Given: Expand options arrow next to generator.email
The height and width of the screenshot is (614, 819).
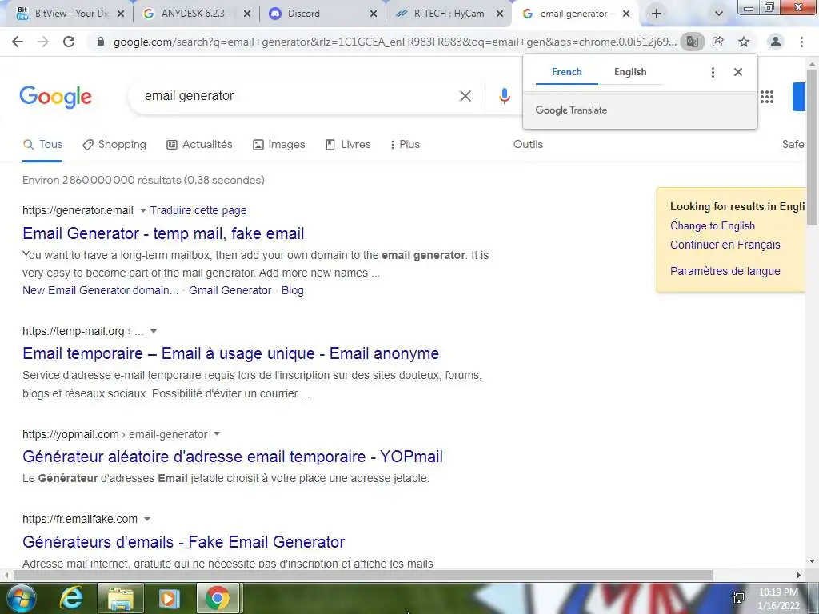Looking at the screenshot, I should [142, 210].
